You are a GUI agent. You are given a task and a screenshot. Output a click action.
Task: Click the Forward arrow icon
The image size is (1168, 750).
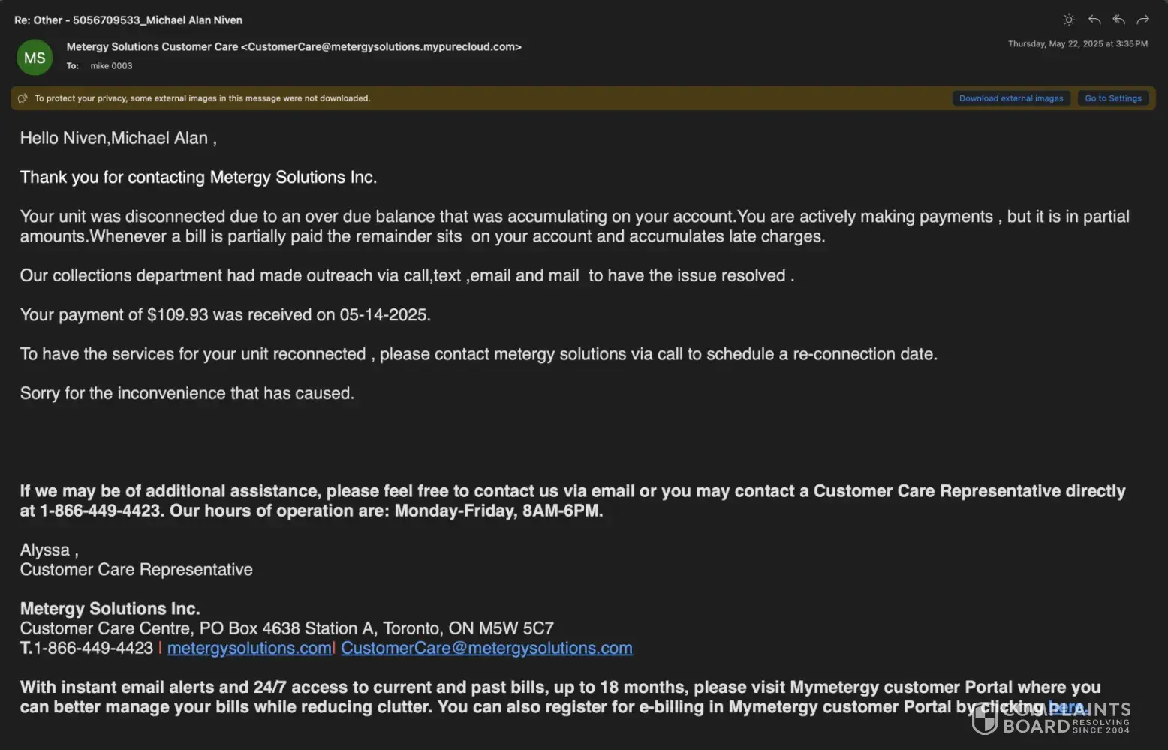[1142, 20]
